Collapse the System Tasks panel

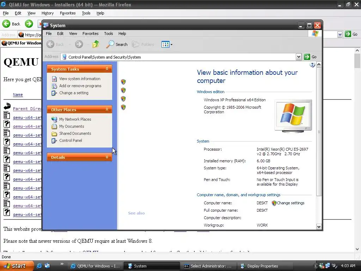(107, 69)
